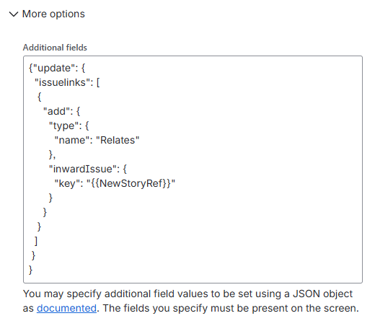Place cursor at the final closing brace
The height and width of the screenshot is (321, 375).
[x=30, y=270]
